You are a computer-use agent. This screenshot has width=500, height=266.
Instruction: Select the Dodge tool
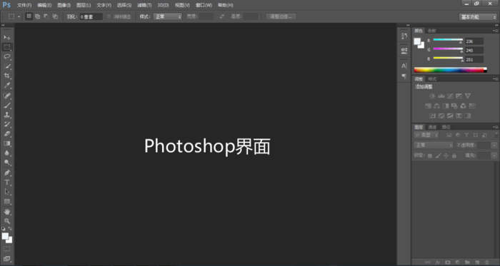(7, 163)
